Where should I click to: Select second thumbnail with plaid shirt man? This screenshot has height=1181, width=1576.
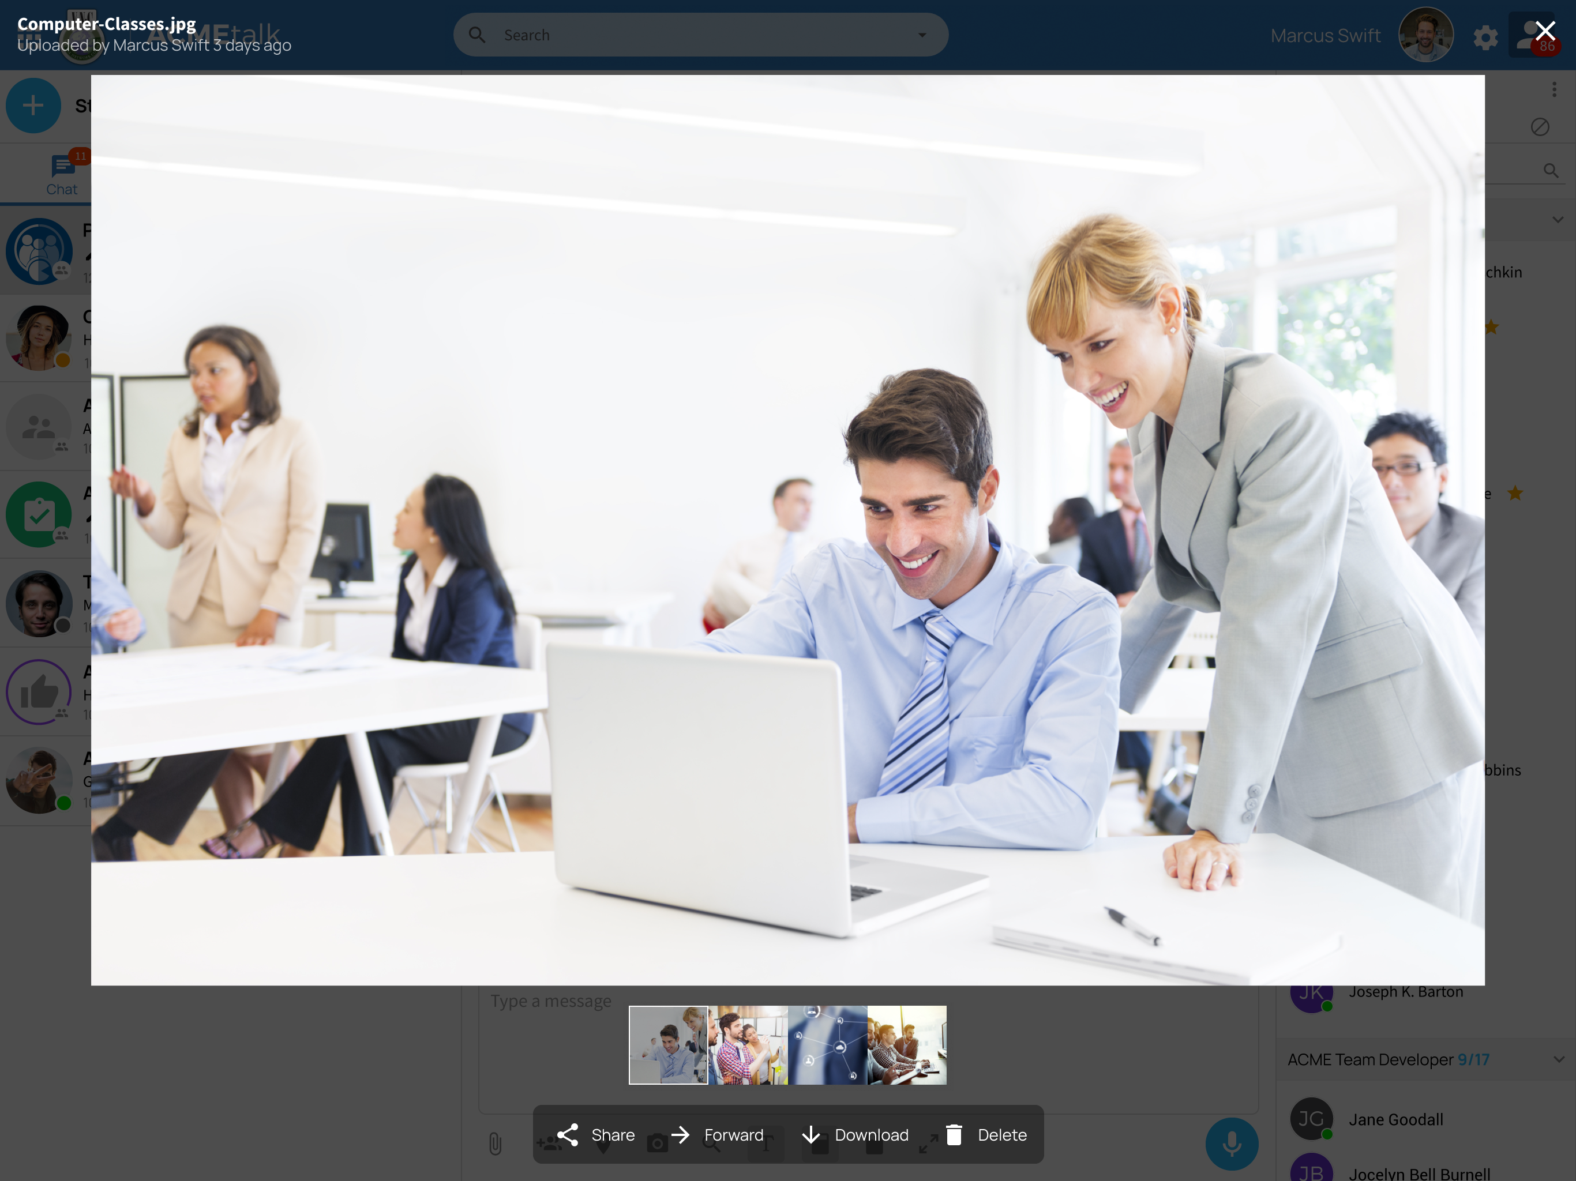coord(748,1045)
